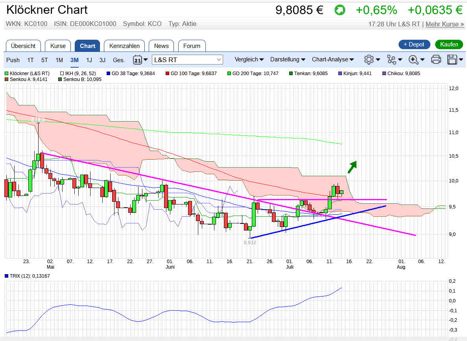Click the green refresh icon beside price
This screenshot has height=341, width=467.
click(340, 10)
